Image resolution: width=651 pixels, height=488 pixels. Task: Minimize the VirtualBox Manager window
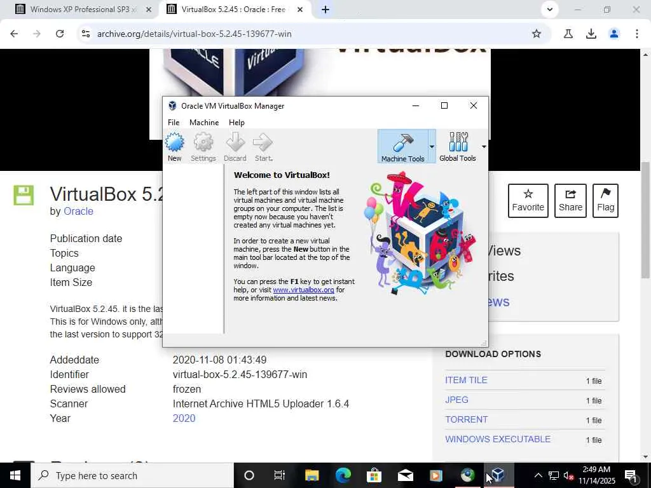[416, 106]
